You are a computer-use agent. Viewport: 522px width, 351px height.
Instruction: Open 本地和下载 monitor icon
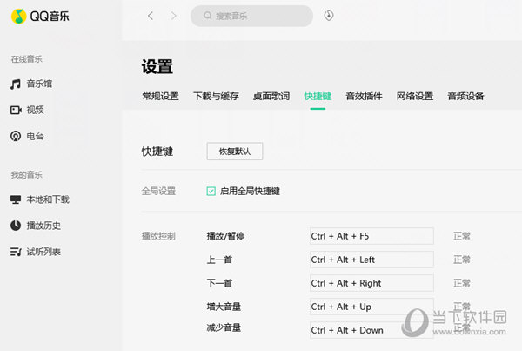click(x=16, y=199)
